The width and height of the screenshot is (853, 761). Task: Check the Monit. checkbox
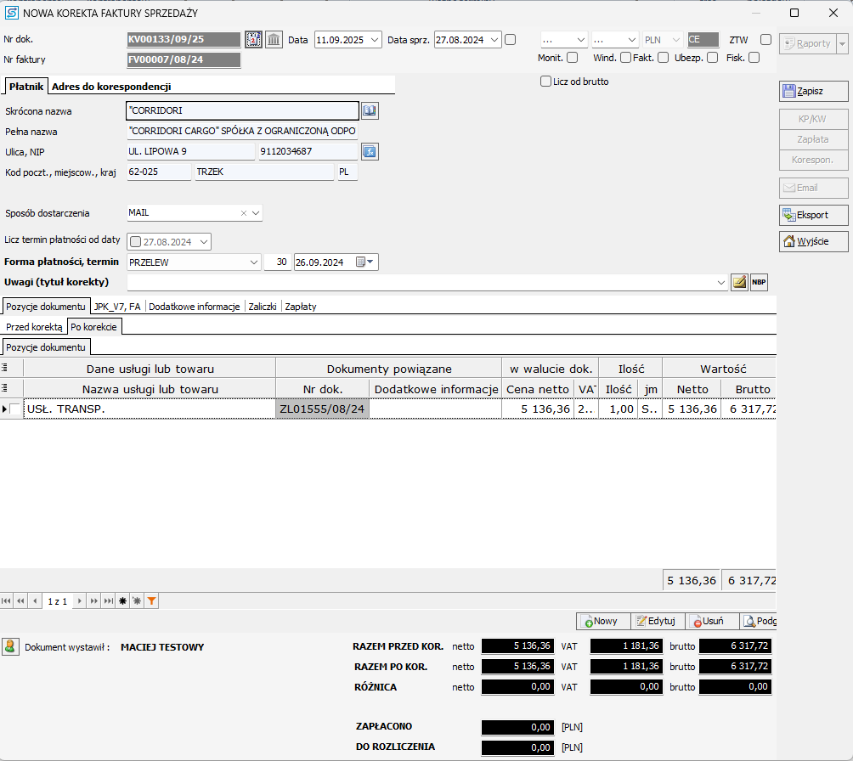(x=572, y=58)
